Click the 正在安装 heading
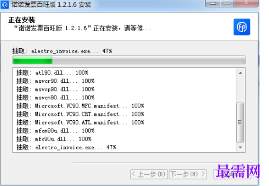 [22, 20]
